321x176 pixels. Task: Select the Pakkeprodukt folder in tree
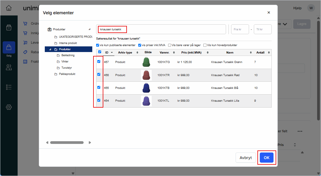coord(67,74)
